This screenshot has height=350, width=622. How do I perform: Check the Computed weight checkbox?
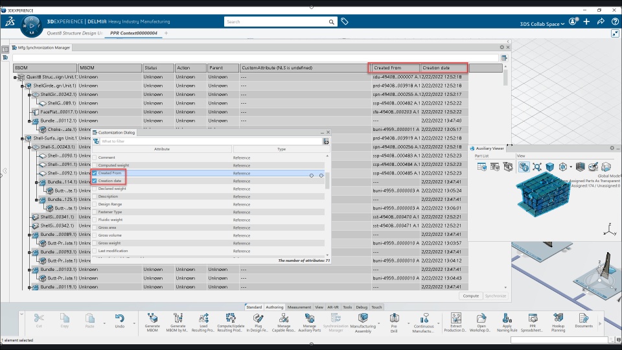[95, 165]
